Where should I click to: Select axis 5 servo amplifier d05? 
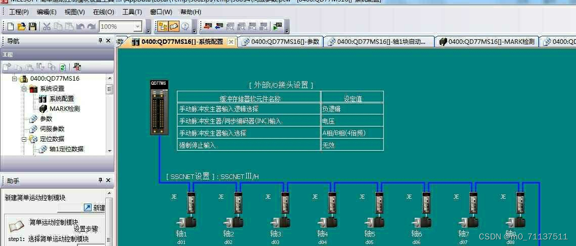pos(379,203)
